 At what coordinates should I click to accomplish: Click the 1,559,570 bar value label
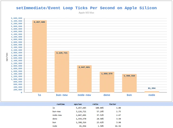tap(107, 74)
